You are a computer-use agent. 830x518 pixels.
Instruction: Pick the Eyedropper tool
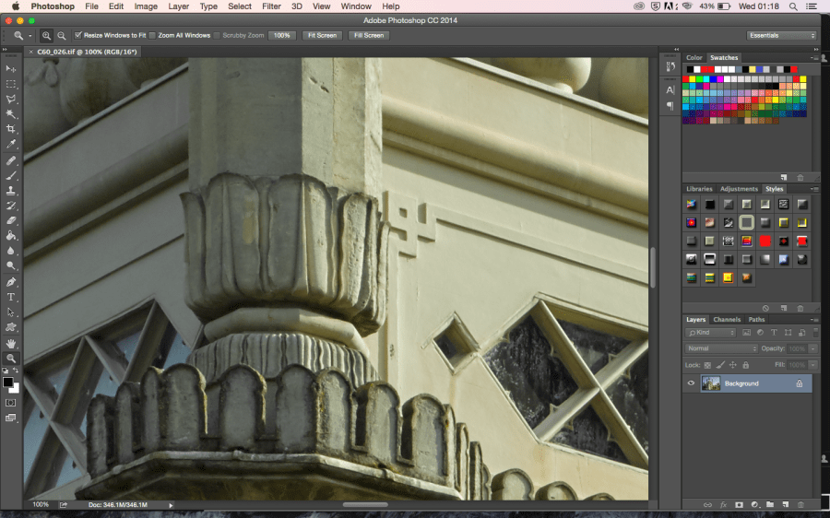pos(11,145)
